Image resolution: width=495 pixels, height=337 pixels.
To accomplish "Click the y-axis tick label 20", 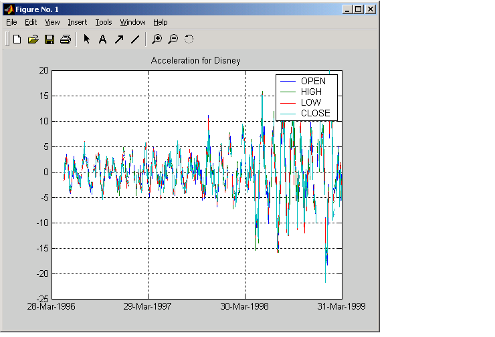I will click(x=44, y=70).
